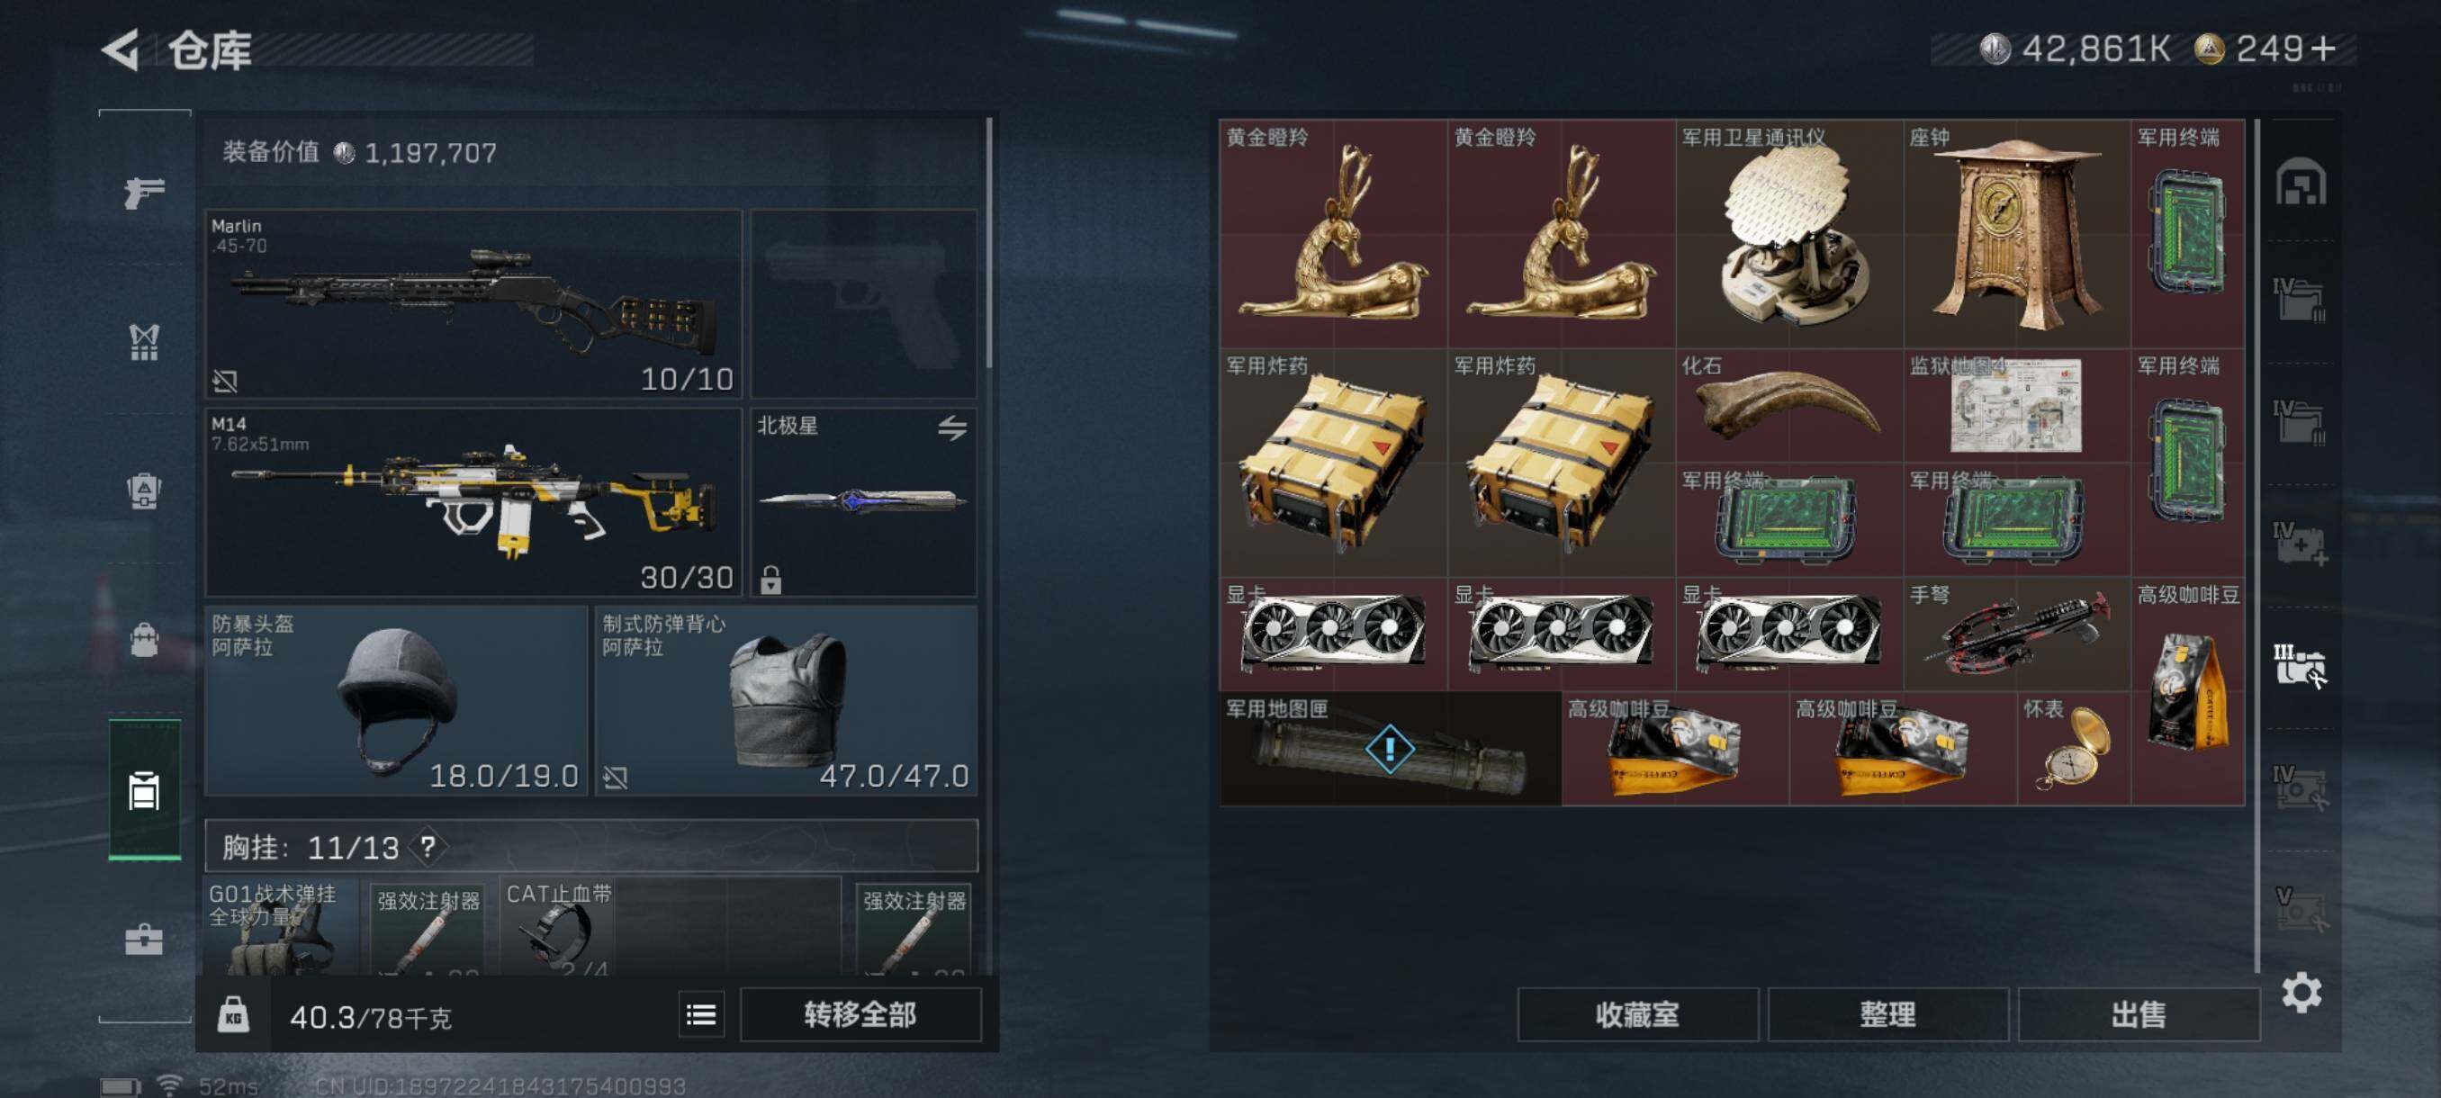Click the 整理 organize button
This screenshot has width=2441, height=1098.
pos(1887,1014)
